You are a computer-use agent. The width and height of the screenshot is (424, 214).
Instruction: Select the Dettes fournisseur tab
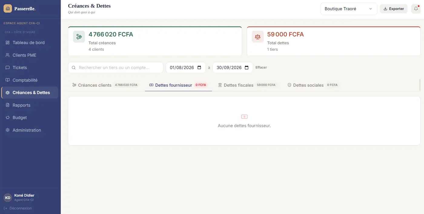click(178, 85)
